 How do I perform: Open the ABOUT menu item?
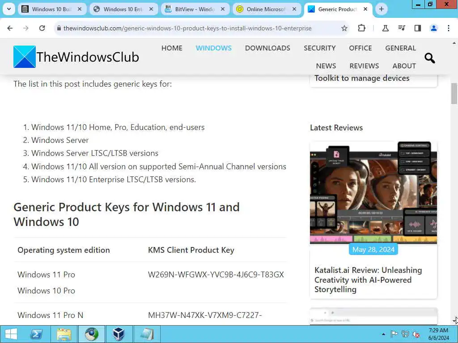pos(404,66)
